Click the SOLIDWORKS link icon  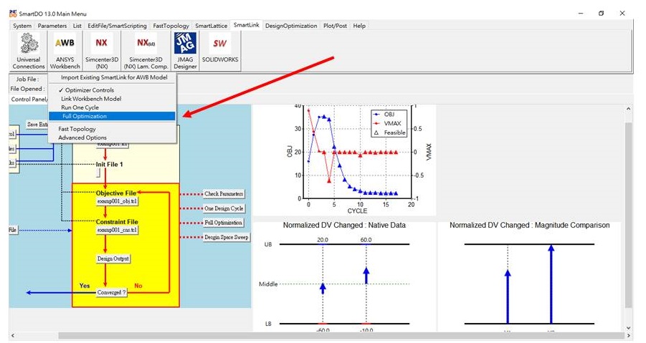[x=221, y=44]
